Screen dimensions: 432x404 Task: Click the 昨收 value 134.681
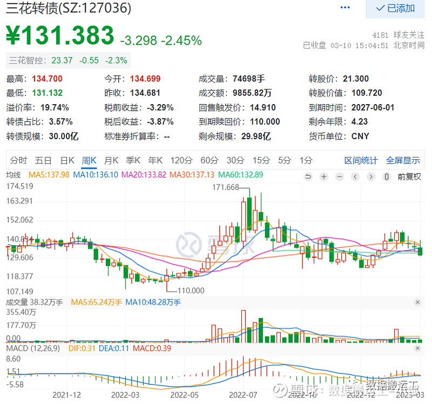click(145, 93)
